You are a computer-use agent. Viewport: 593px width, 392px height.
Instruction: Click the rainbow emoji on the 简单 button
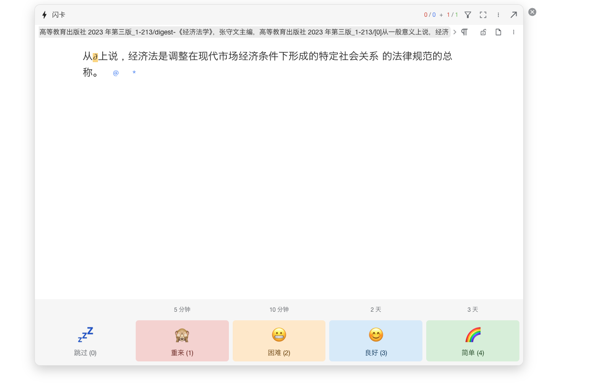[x=473, y=335]
